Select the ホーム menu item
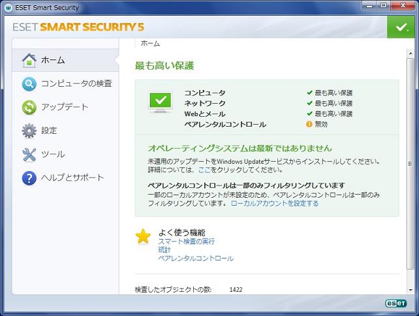419x316 pixels. click(65, 61)
